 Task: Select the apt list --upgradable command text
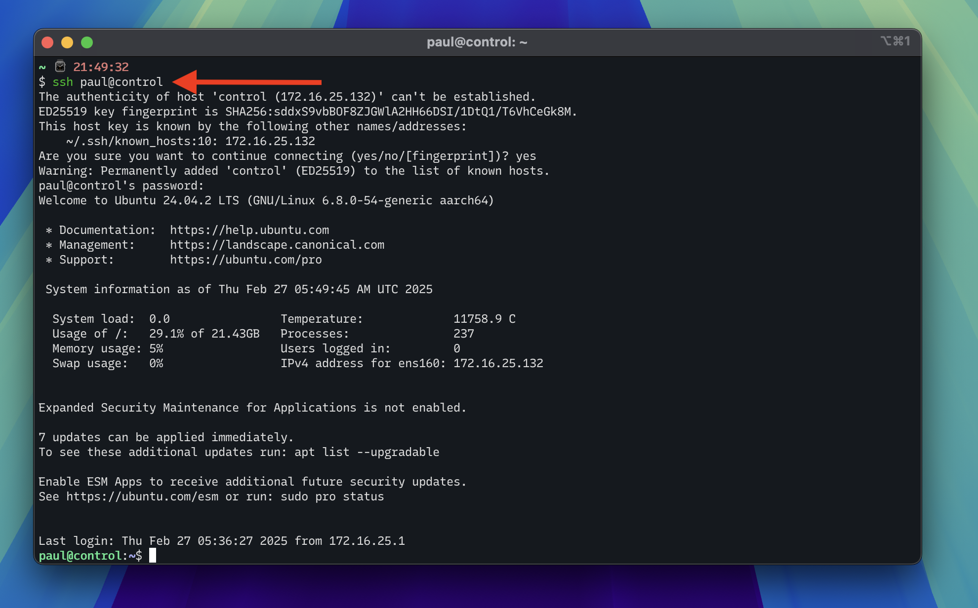click(366, 452)
